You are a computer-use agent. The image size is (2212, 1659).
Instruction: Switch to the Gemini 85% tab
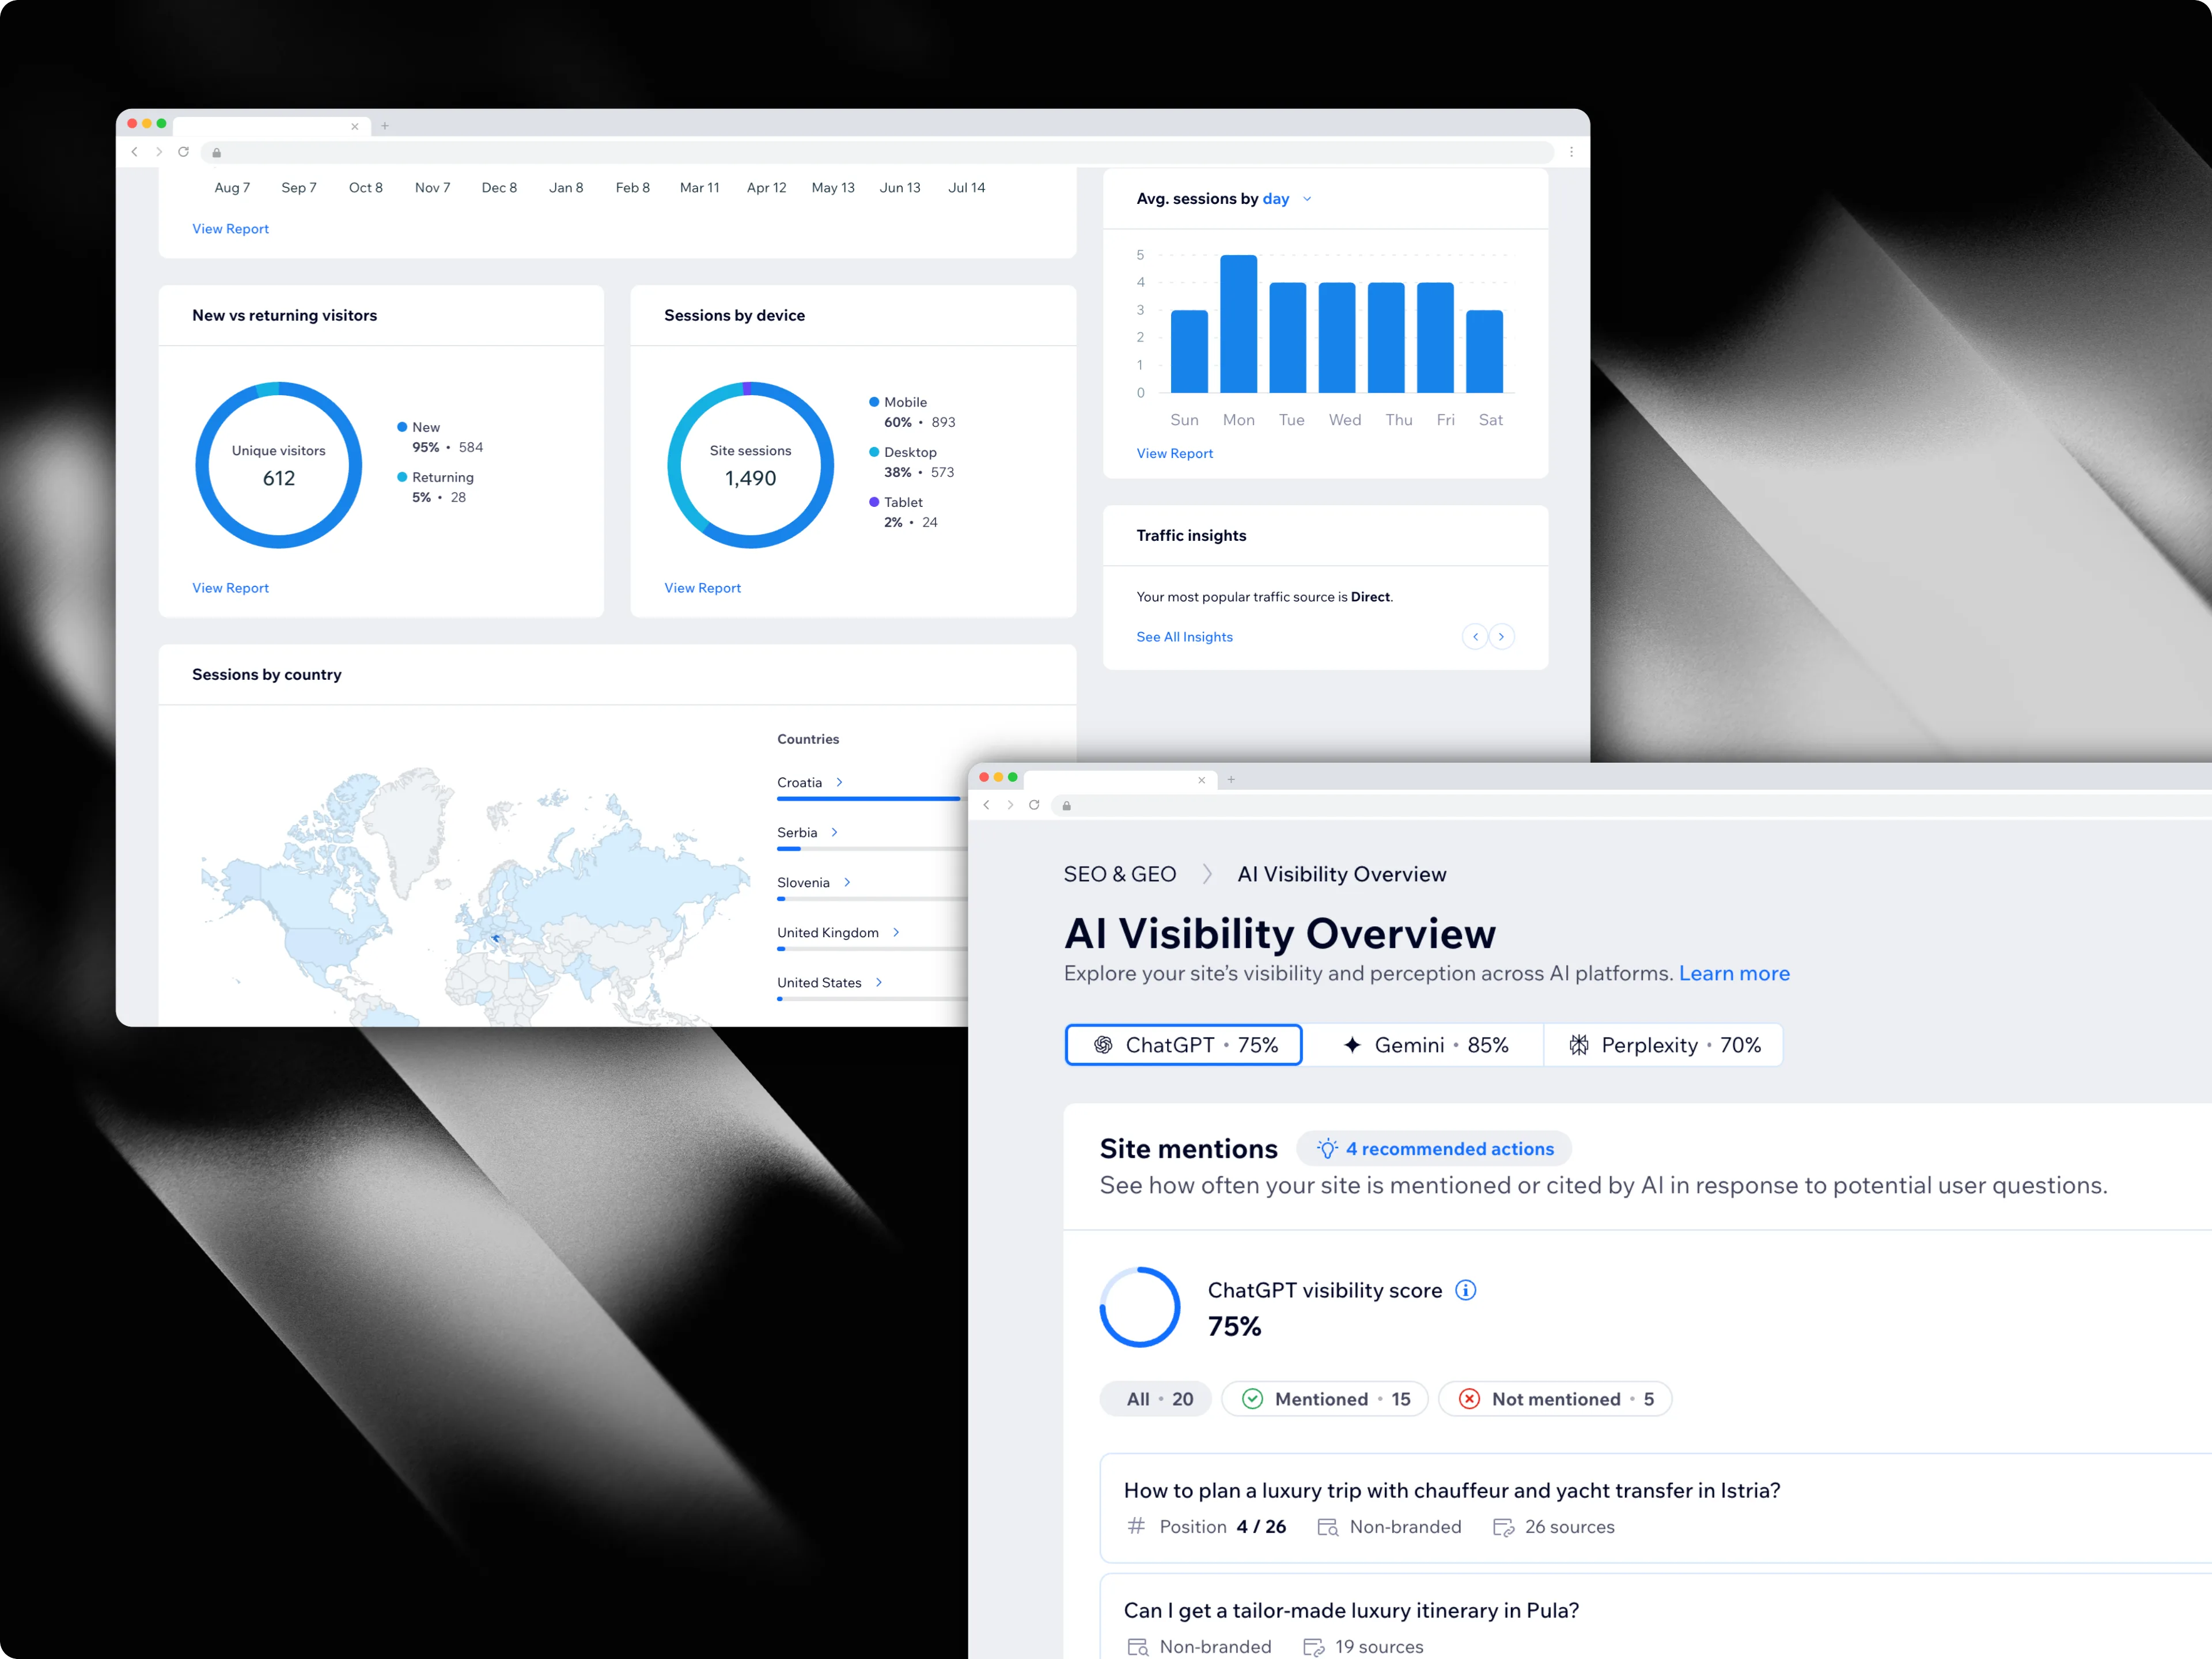(x=1424, y=1045)
